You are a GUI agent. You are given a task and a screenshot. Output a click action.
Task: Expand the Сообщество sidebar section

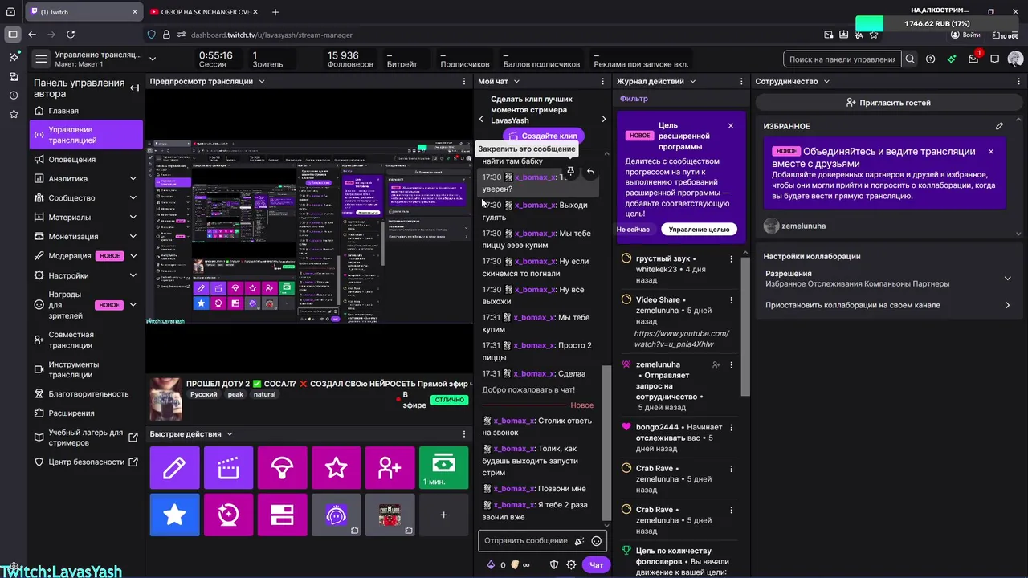click(133, 198)
